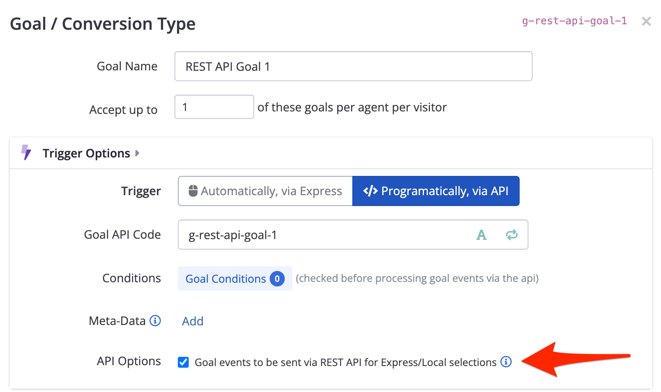Click the code brackets icon in API button
The height and width of the screenshot is (392, 661).
pyautogui.click(x=370, y=191)
